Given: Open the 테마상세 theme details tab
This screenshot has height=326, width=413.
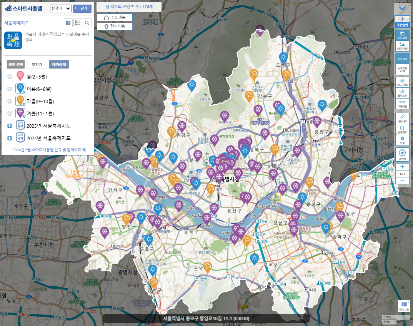Looking at the screenshot, I should (x=59, y=64).
